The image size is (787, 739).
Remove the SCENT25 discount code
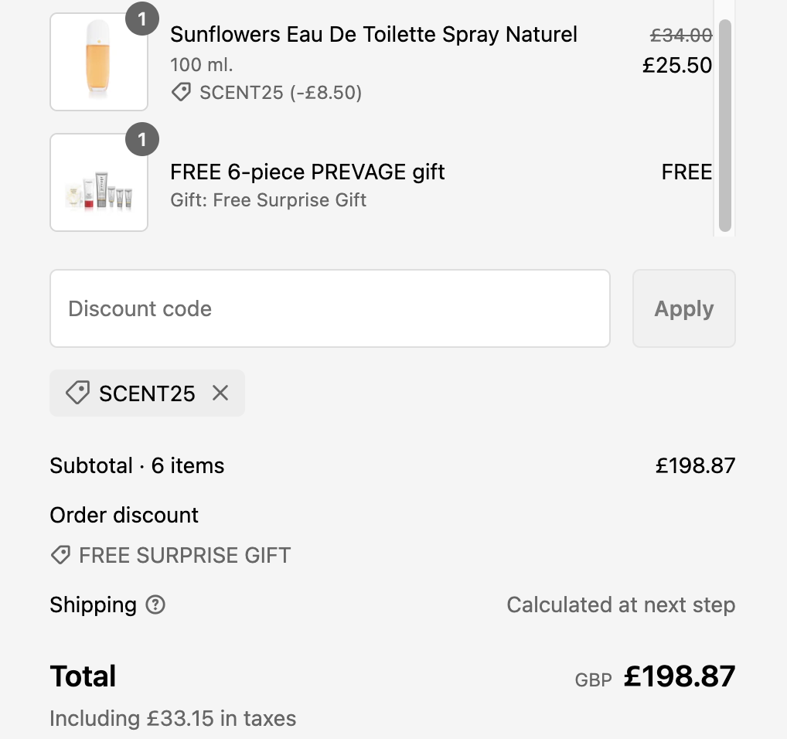pos(220,393)
